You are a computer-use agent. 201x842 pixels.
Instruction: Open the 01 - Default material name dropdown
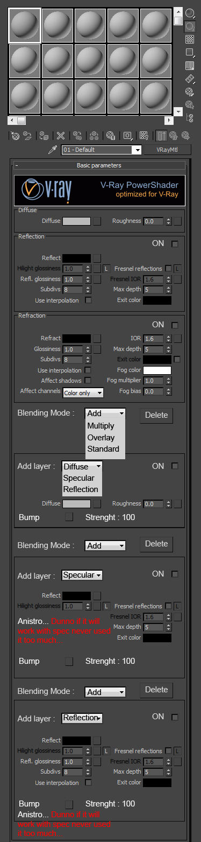click(102, 150)
